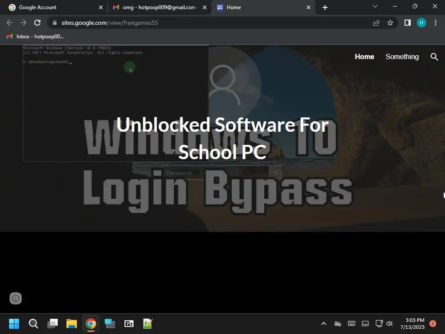Launch 7-Zip from taskbar
Image resolution: width=445 pixels, height=334 pixels.
(x=129, y=324)
